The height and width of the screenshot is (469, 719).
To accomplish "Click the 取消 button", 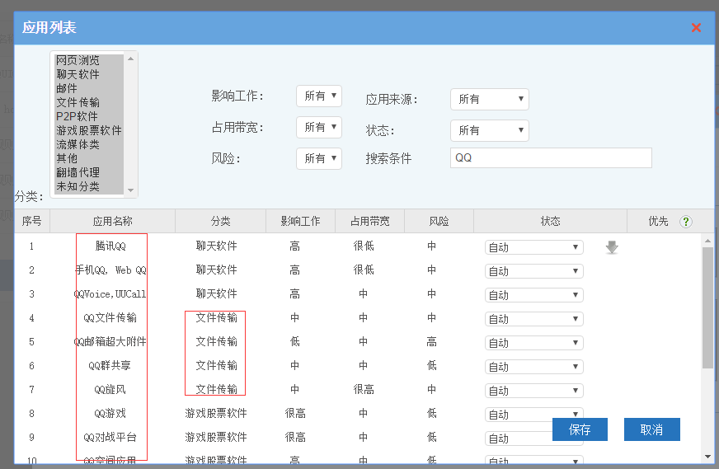I will 651,429.
